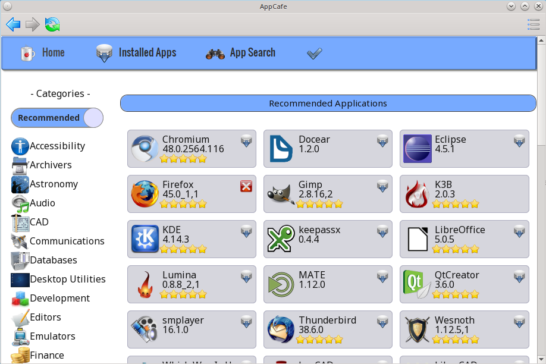This screenshot has height=364, width=546.
Task: Open the Thunderbird app name
Action: tap(328, 321)
